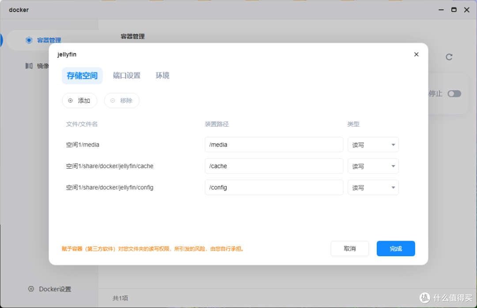The image size is (477, 308).
Task: Click 取消 to cancel the dialog
Action: [350, 249]
